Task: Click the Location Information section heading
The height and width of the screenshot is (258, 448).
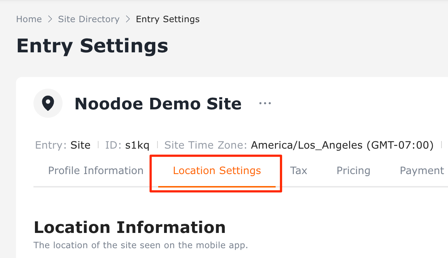Action: pos(129,227)
